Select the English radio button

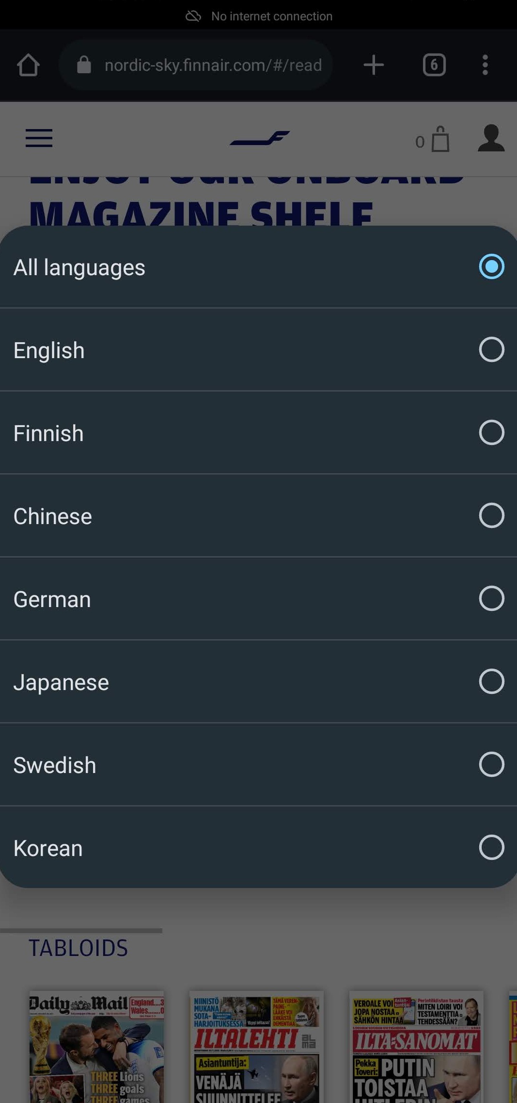(x=491, y=349)
